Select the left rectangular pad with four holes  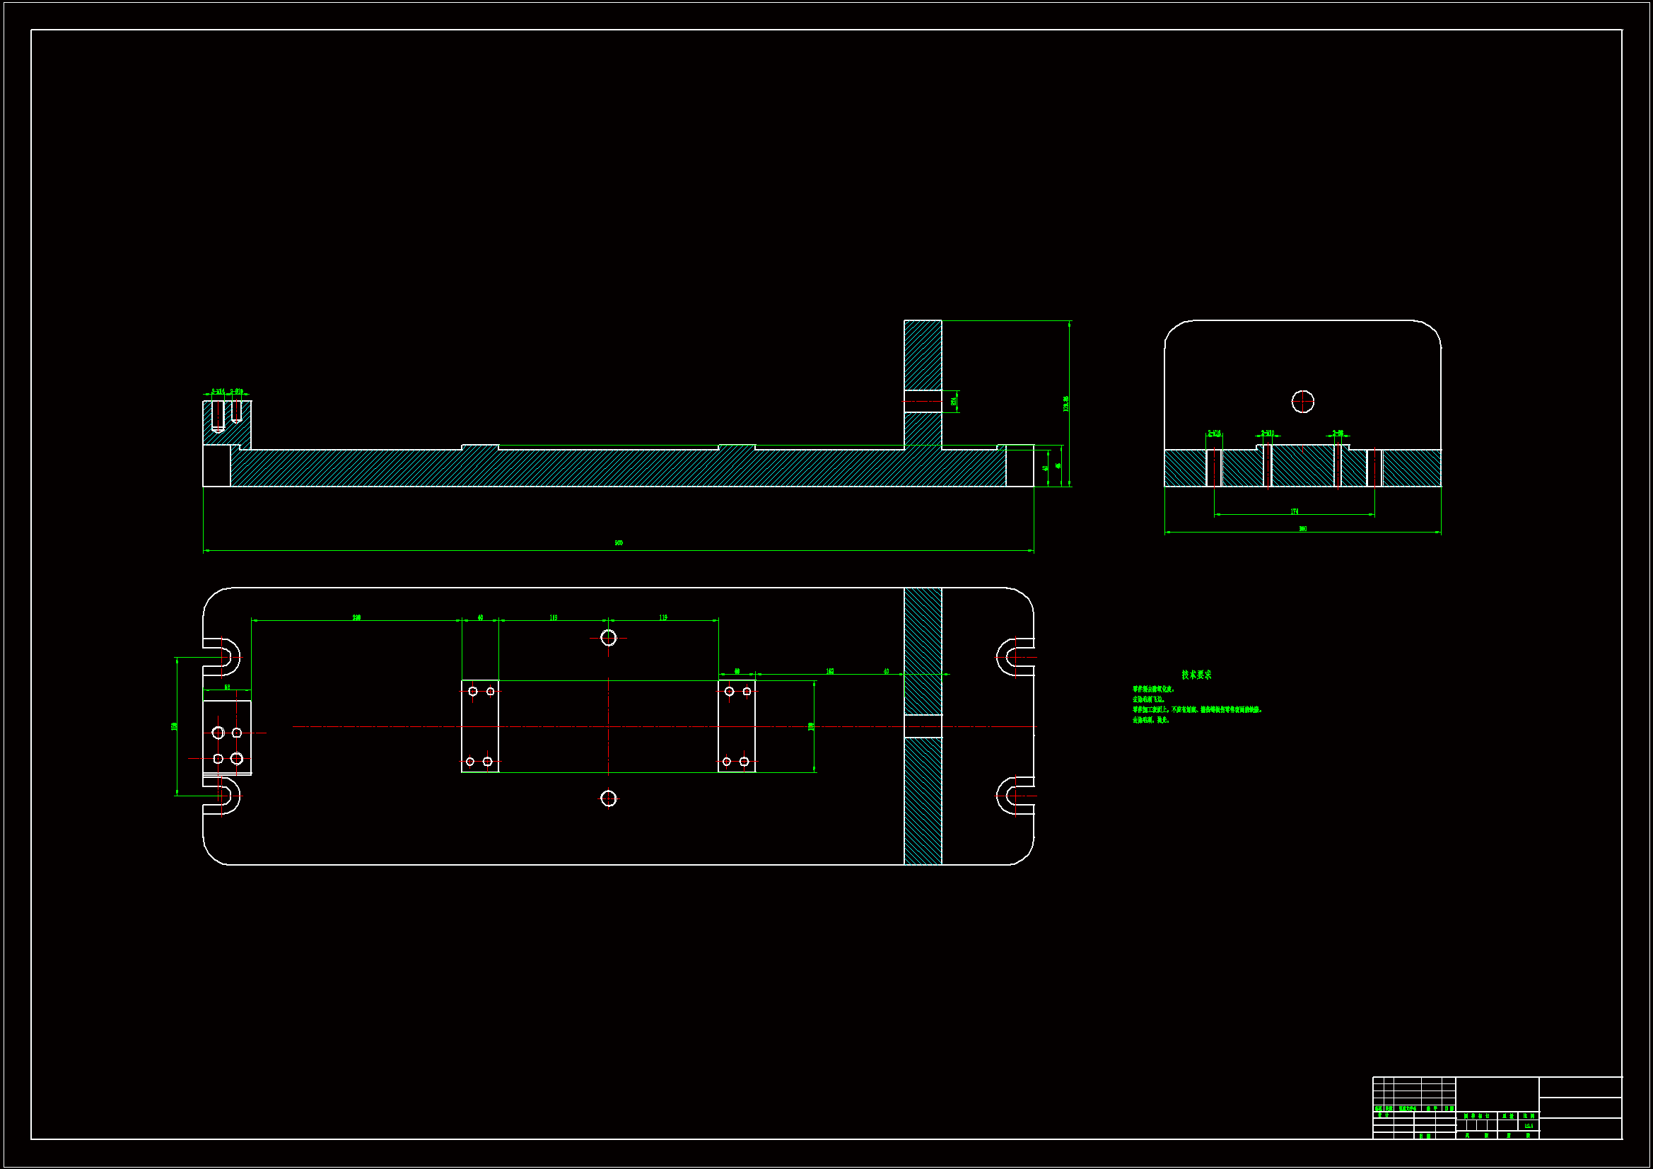tap(480, 726)
